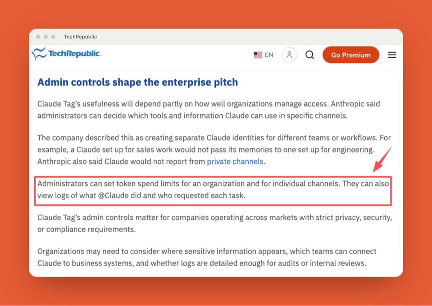This screenshot has height=306, width=432.
Task: Click the first gray window control dot
Action: click(x=38, y=37)
